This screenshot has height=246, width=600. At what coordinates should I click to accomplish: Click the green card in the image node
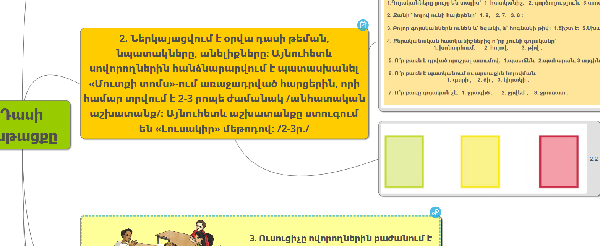pyautogui.click(x=404, y=162)
